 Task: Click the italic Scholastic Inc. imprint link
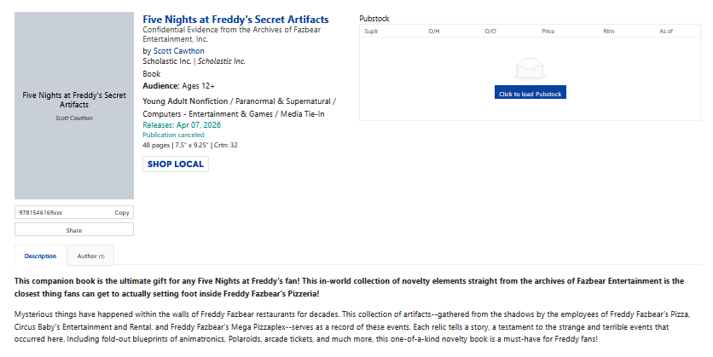point(222,61)
